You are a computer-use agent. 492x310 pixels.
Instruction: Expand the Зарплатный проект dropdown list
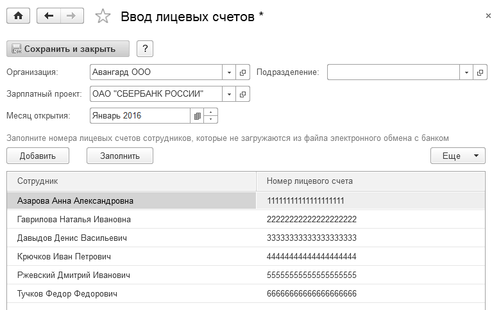pos(230,94)
